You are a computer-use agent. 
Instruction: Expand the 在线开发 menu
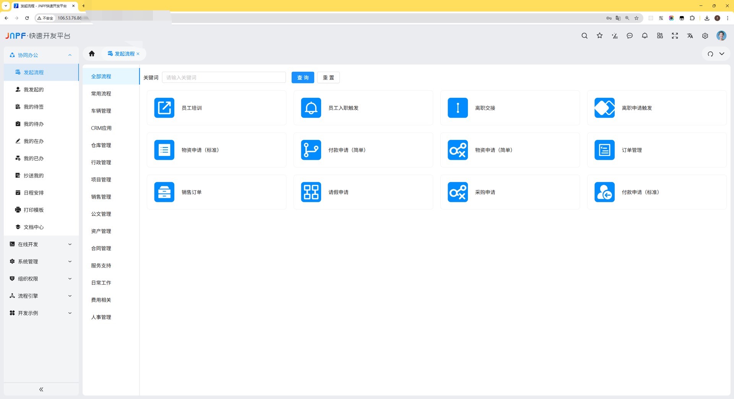[41, 244]
